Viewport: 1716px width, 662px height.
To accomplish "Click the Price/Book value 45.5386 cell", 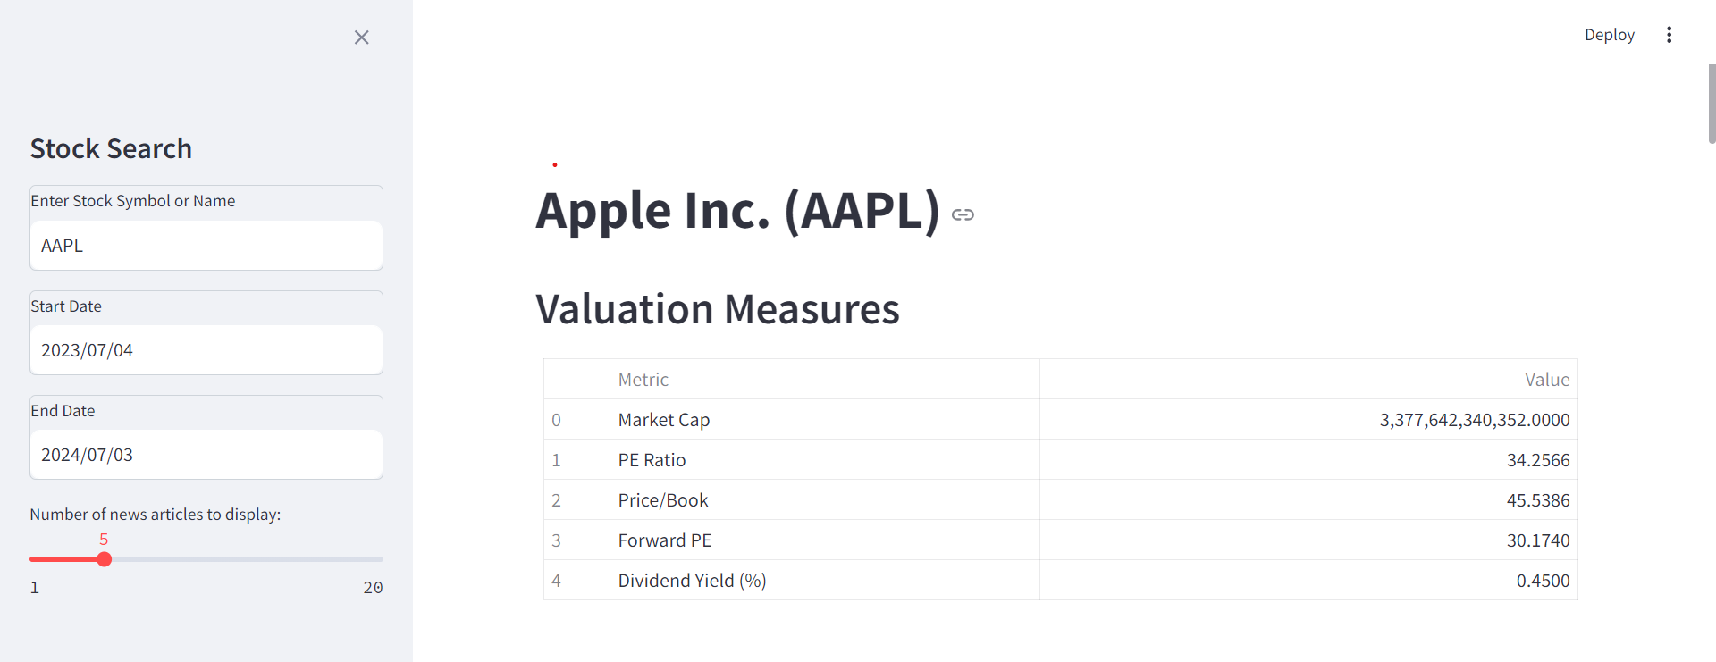I will (x=1308, y=500).
